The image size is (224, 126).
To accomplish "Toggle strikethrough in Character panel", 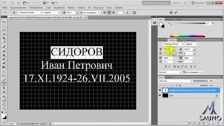I will pyautogui.click(x=195, y=67).
